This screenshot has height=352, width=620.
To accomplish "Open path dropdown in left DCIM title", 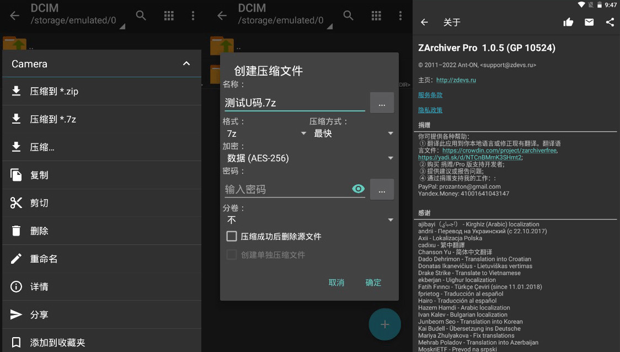I will click(x=122, y=26).
